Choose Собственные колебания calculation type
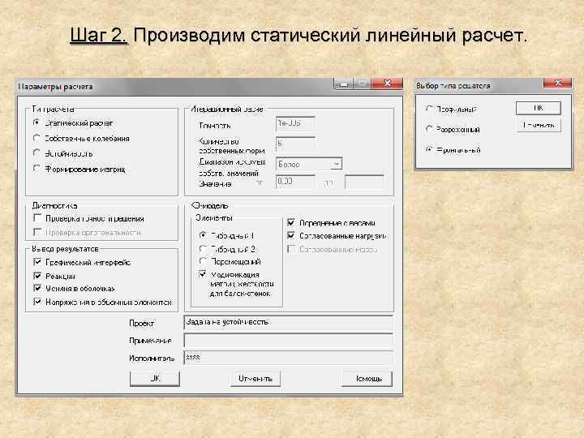The image size is (584, 438). click(x=36, y=138)
